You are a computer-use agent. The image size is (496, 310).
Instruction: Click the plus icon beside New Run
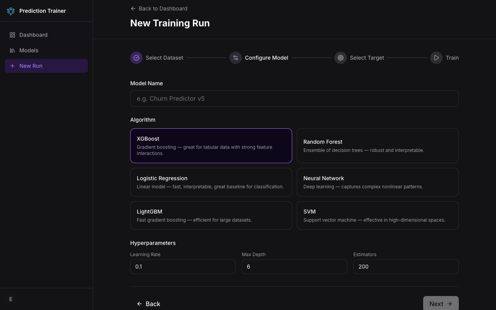pos(12,66)
